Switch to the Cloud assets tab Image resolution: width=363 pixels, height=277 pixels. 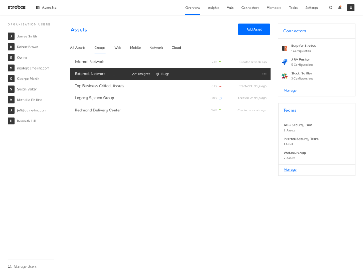tap(176, 48)
